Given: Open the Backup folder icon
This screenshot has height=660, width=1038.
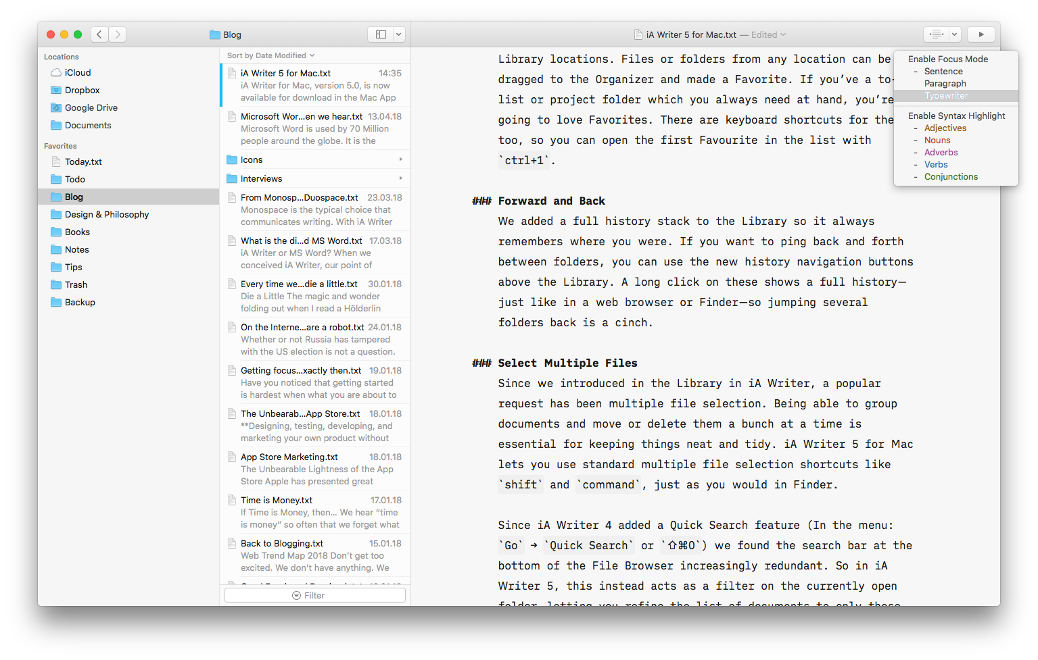Looking at the screenshot, I should click(56, 302).
